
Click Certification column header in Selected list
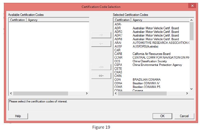(x=122, y=20)
